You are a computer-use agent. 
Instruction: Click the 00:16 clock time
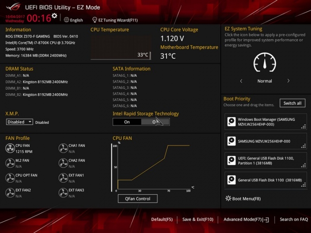(39, 18)
